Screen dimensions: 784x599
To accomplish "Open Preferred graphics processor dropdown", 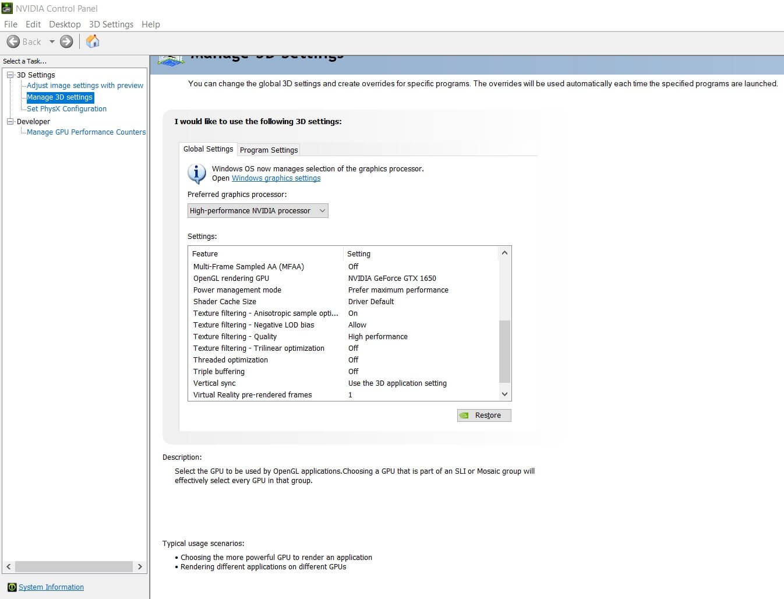I will [257, 211].
